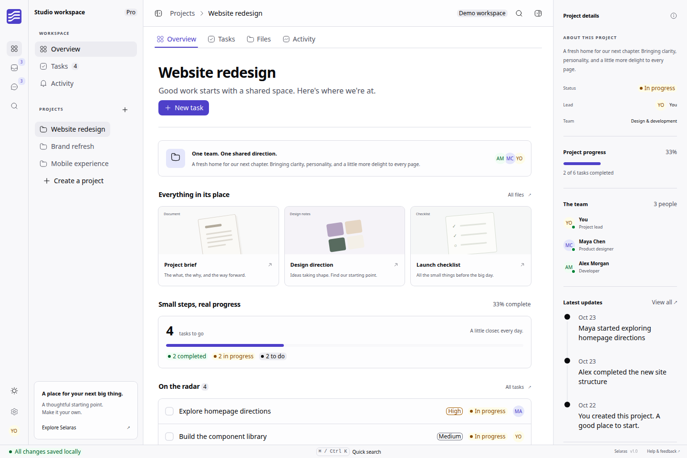Open the All tasks link
The height and width of the screenshot is (458, 687).
[x=518, y=387]
